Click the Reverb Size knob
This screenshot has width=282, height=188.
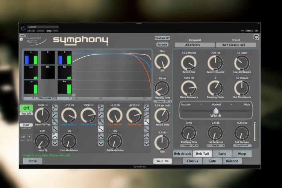[x=189, y=63]
